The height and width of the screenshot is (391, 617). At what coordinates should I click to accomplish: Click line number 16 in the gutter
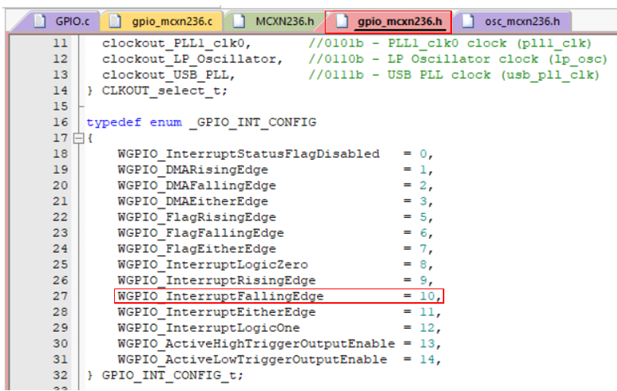click(60, 122)
